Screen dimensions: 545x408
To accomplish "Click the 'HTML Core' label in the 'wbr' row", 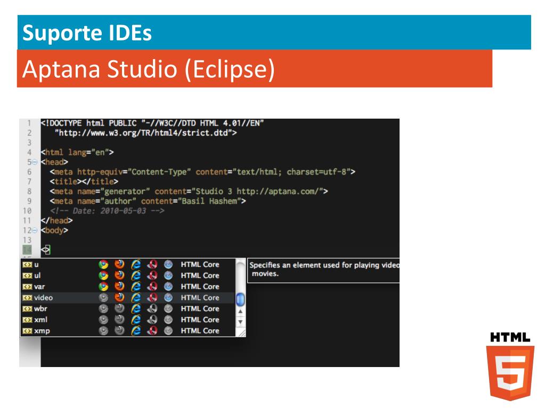I will point(200,309).
